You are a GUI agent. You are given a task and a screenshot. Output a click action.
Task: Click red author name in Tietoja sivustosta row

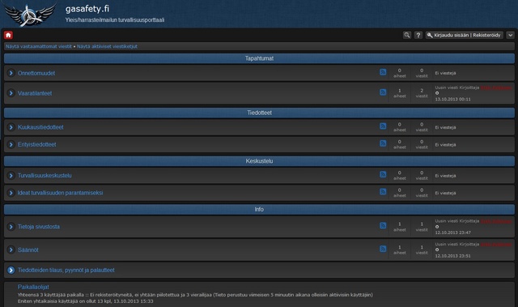496,221
